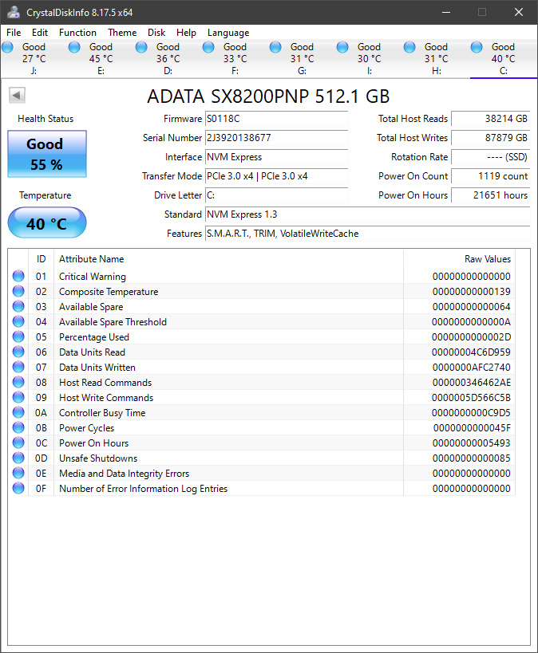Select the Number of Error Information Log Entries row
538x653 pixels.
pos(262,488)
